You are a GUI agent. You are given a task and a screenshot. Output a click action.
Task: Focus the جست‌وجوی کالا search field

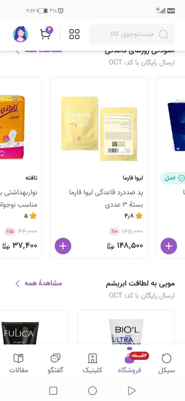[x=132, y=34]
